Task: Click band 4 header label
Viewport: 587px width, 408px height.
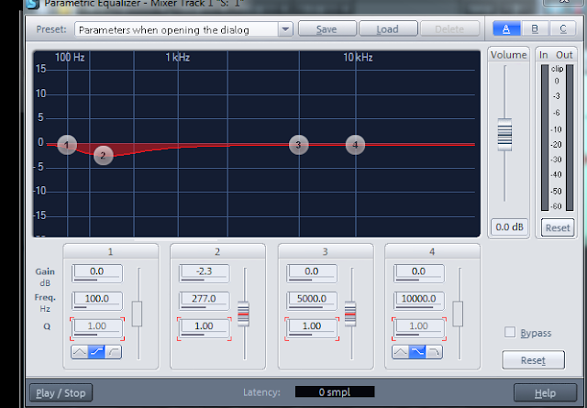Action: (432, 251)
